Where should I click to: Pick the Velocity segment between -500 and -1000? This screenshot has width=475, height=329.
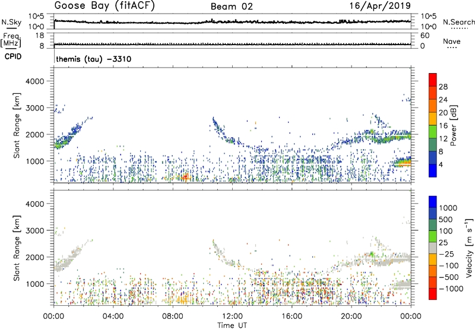click(x=433, y=282)
